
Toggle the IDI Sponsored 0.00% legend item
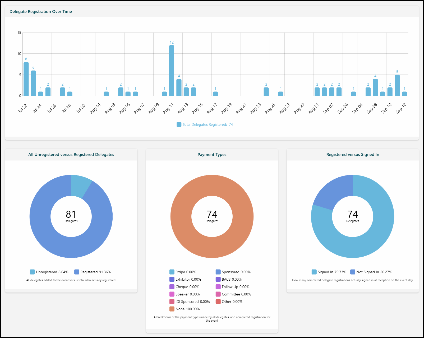pos(190,302)
